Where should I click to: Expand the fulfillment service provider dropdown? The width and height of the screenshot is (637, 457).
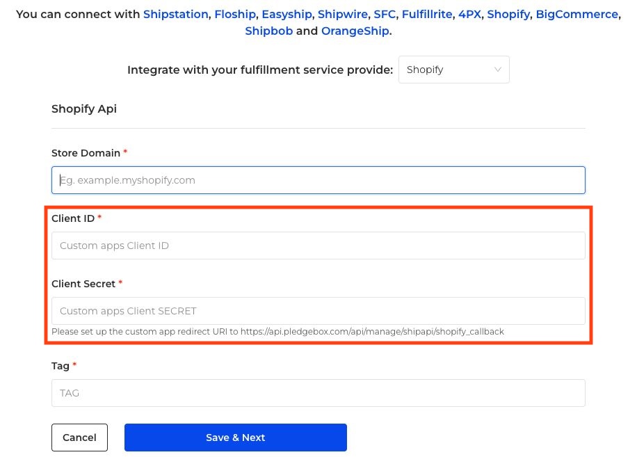[x=454, y=70]
